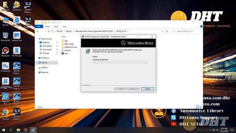The image size is (236, 133).
Task: Select SSD (E:) drive in navigation pane
Action: click(44, 68)
